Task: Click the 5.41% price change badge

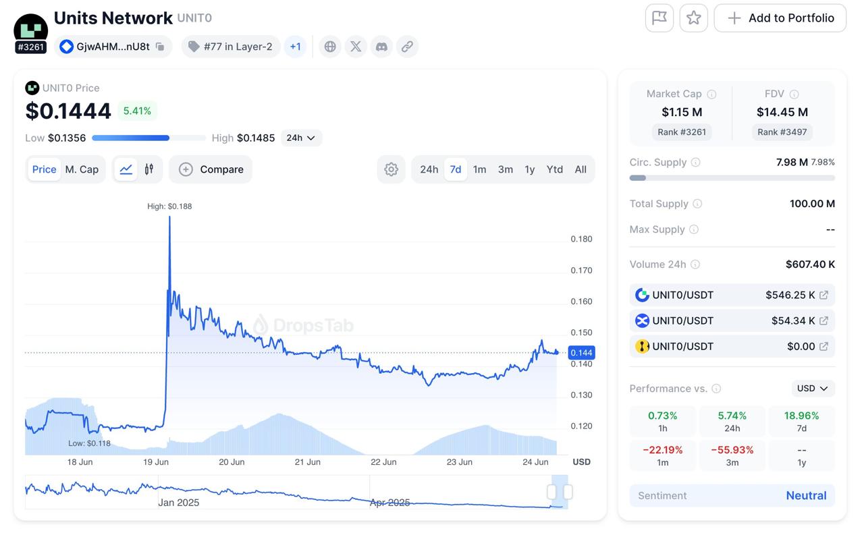Action: click(137, 111)
